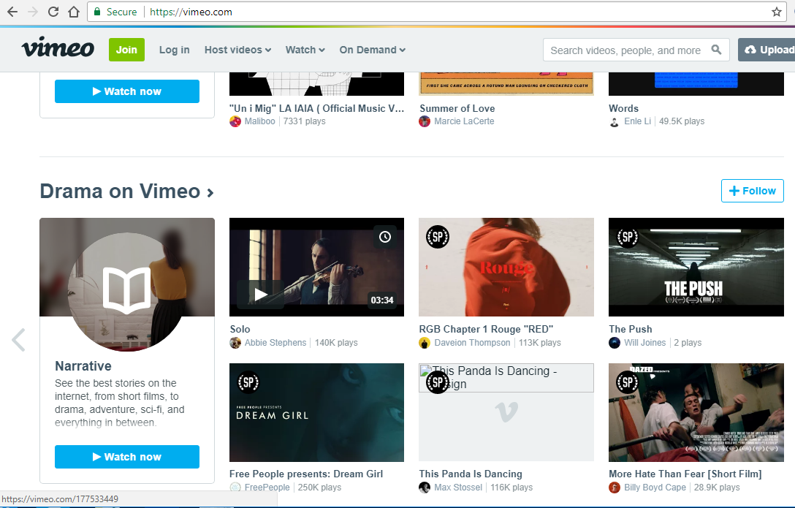Viewport: 795px width, 508px height.
Task: Reload the page with the refresh icon
Action: [53, 12]
